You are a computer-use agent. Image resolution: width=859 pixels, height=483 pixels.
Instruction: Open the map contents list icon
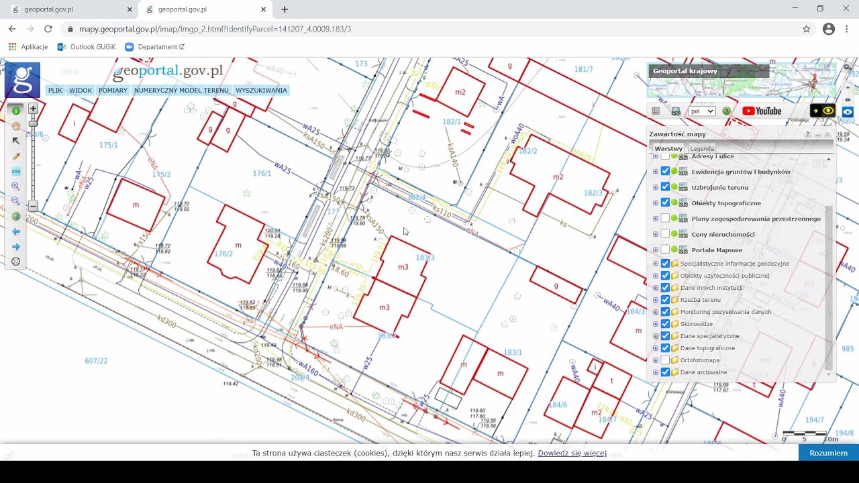click(656, 111)
